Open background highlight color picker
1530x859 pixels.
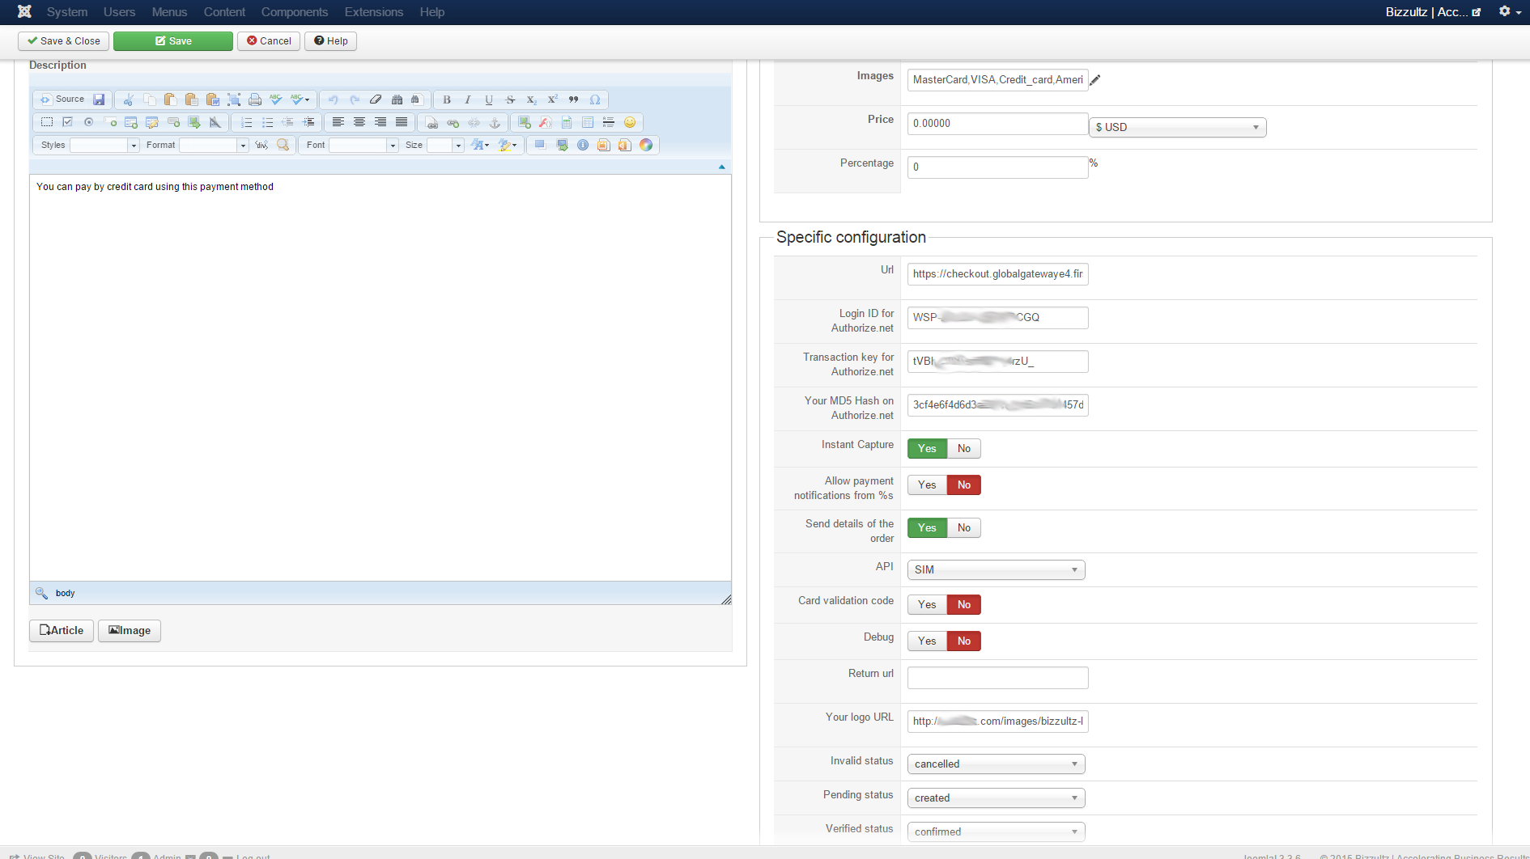coord(508,145)
